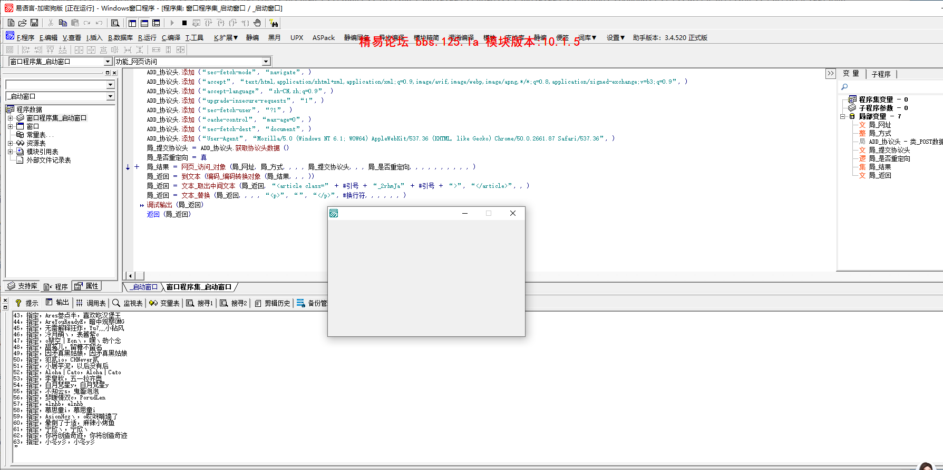
Task: Open the B.数据库 menu
Action: (x=120, y=37)
